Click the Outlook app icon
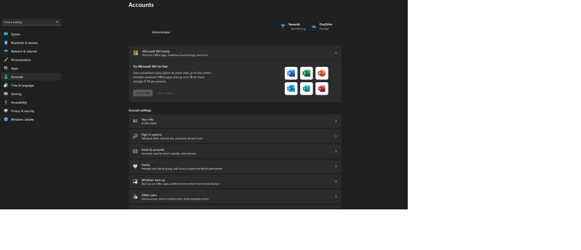The image size is (581, 250). [x=291, y=88]
